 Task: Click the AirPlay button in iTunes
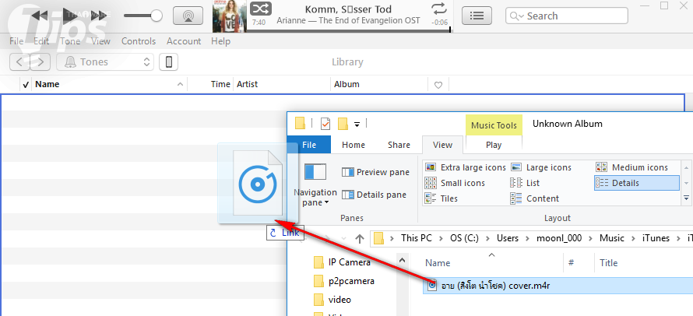coord(188,16)
